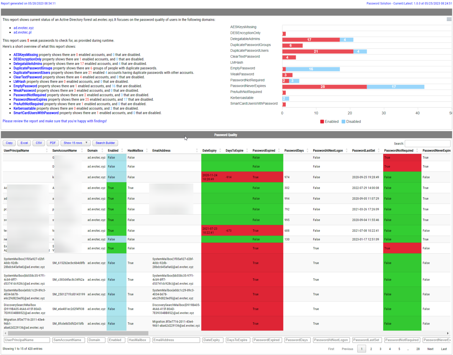Sort the Domain column using its arrow icon
This screenshot has width=453, height=355.
pyautogui.click(x=103, y=150)
